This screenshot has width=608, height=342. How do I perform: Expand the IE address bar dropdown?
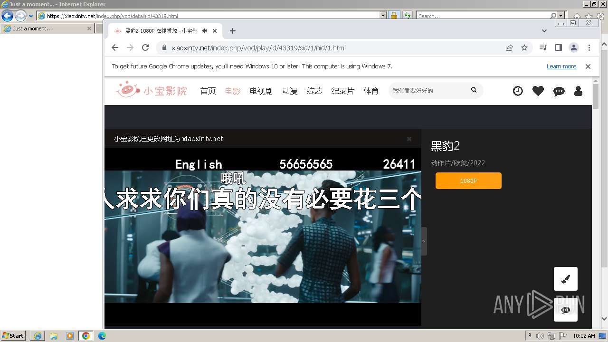[x=383, y=16]
